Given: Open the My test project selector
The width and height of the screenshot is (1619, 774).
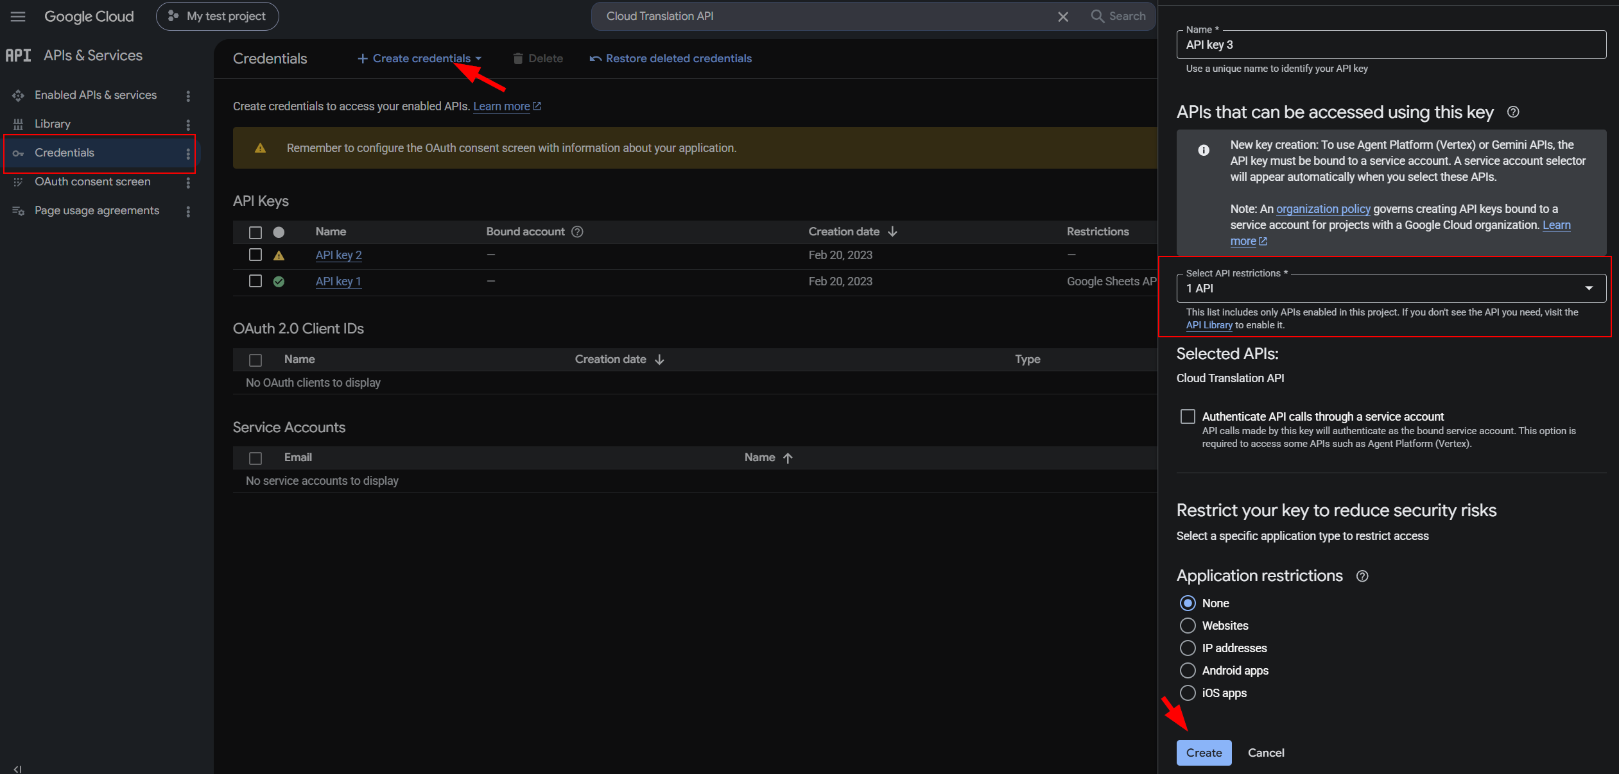Looking at the screenshot, I should (x=218, y=16).
